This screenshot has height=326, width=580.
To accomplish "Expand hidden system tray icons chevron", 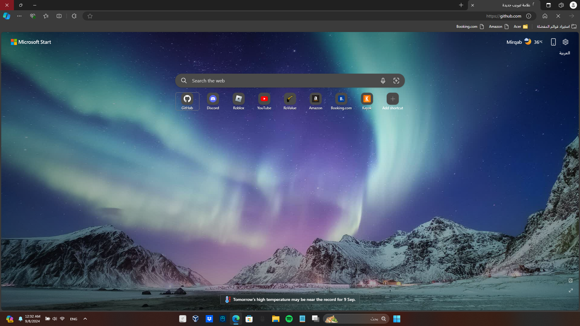I will pyautogui.click(x=85, y=319).
